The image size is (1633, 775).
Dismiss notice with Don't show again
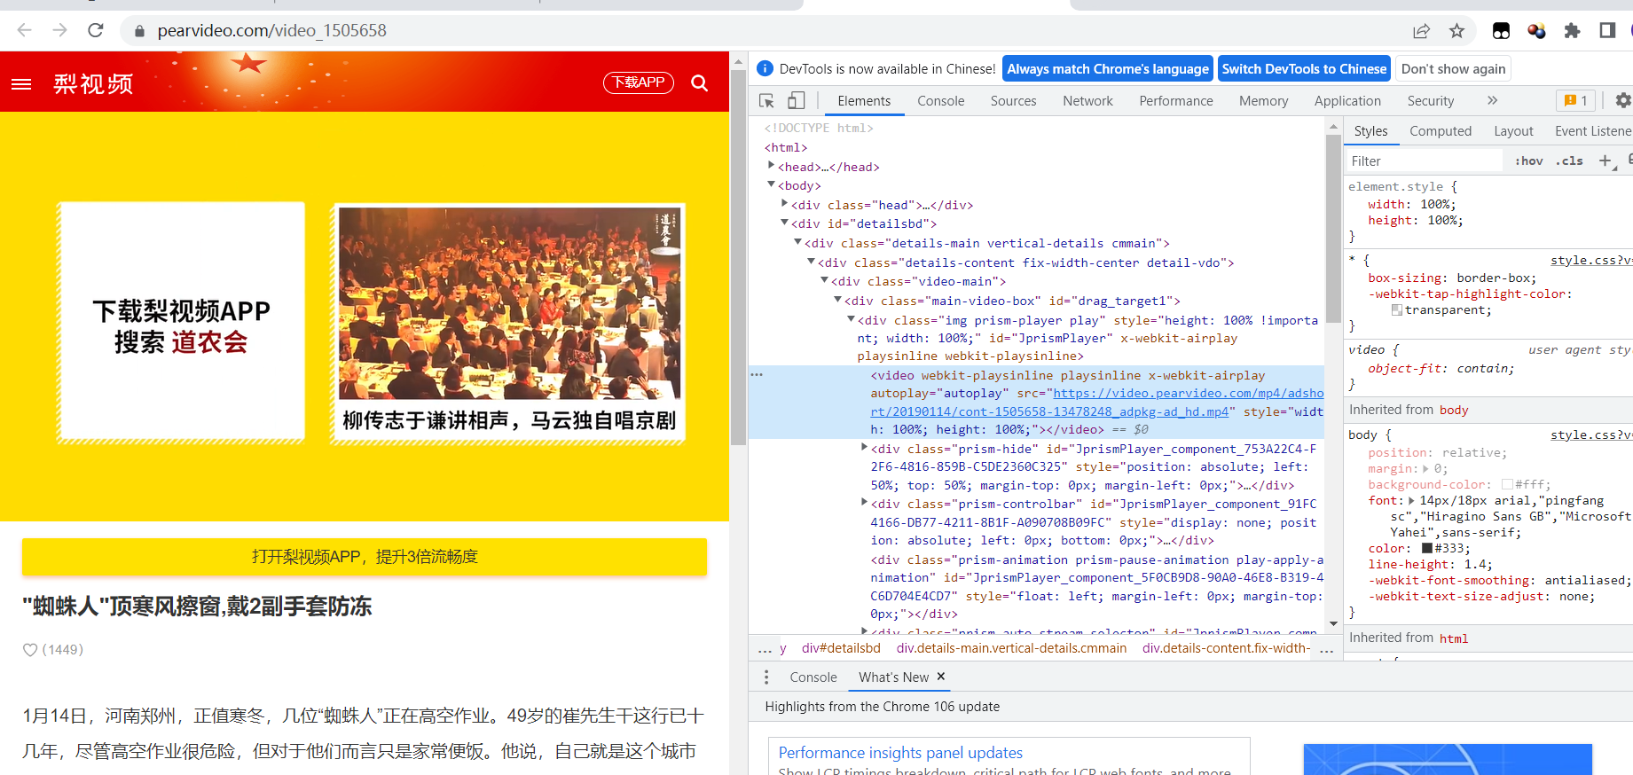[1454, 69]
